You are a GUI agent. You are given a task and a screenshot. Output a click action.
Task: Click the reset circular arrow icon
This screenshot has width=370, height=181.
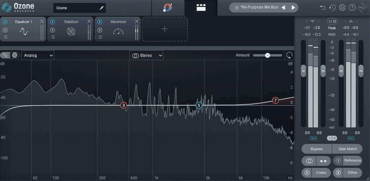click(x=289, y=56)
